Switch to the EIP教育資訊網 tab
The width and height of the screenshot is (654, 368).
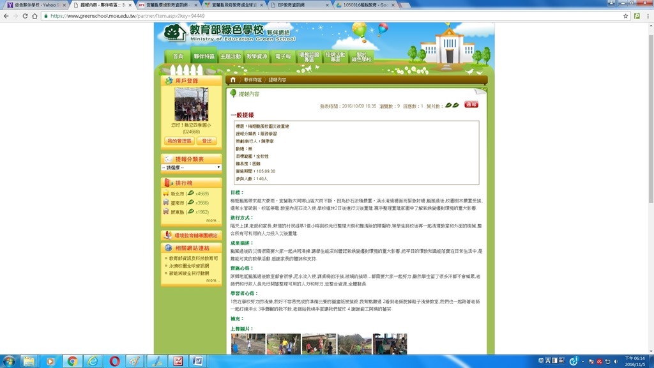pyautogui.click(x=300, y=5)
